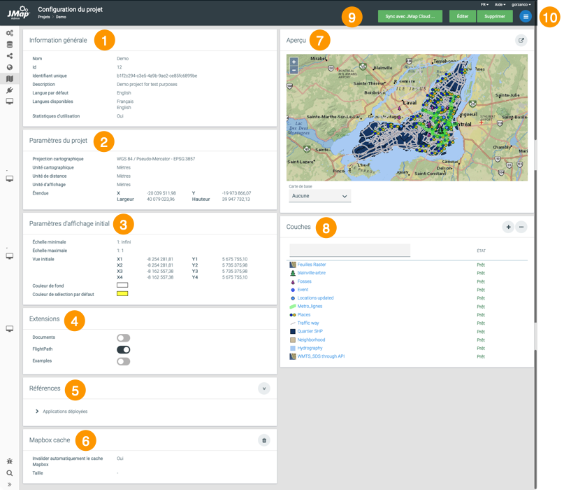The height and width of the screenshot is (490, 564).
Task: Expand all in the Références panel
Action: [x=263, y=388]
